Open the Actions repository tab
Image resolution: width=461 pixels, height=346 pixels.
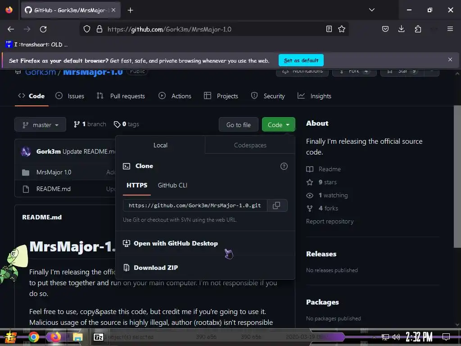tap(175, 96)
